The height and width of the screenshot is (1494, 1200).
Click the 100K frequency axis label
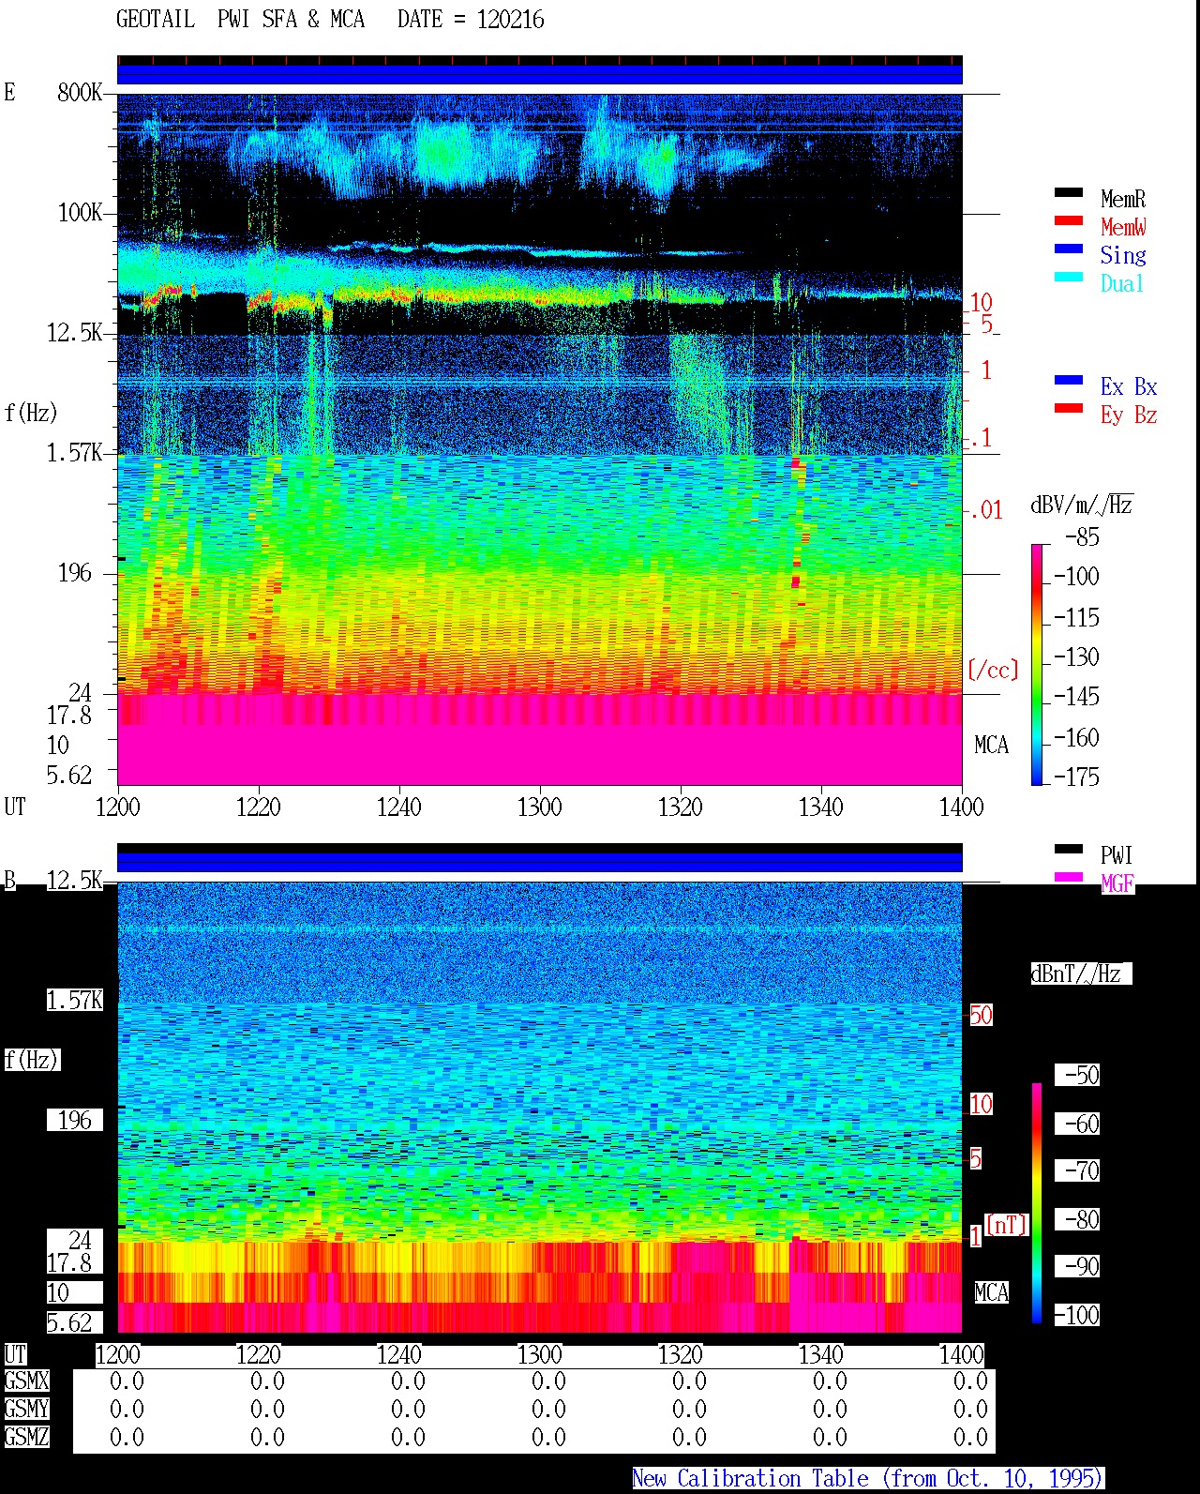(80, 213)
